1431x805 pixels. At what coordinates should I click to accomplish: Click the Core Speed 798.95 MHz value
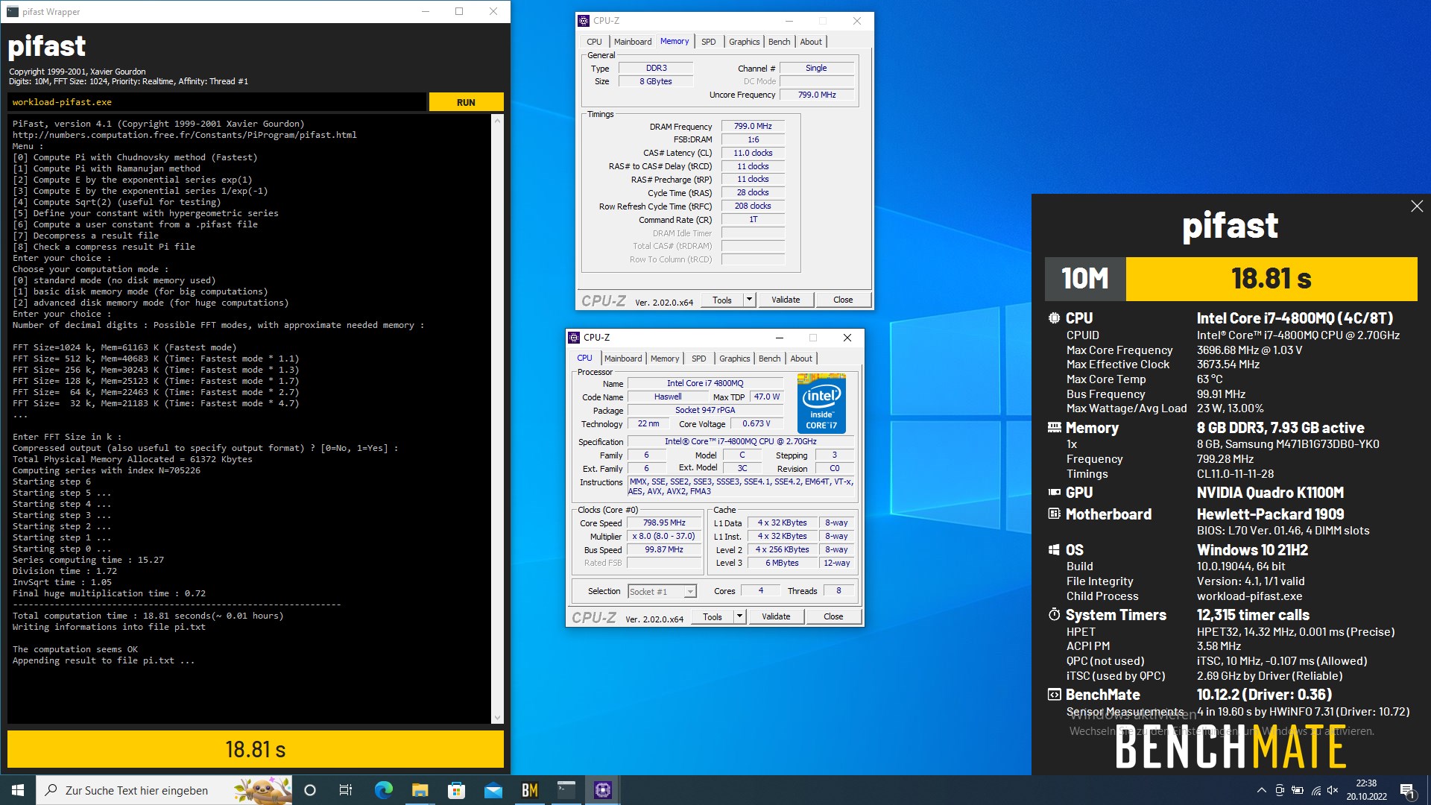[x=664, y=523]
